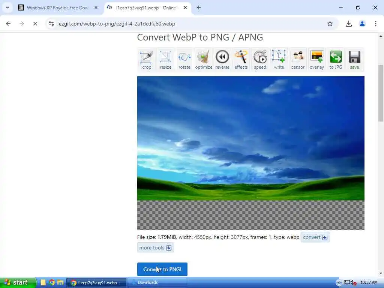Open the resize tool

165,60
